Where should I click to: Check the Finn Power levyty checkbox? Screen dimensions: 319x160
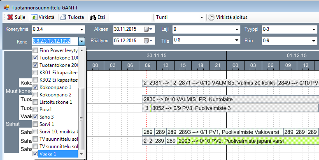pos(35,50)
